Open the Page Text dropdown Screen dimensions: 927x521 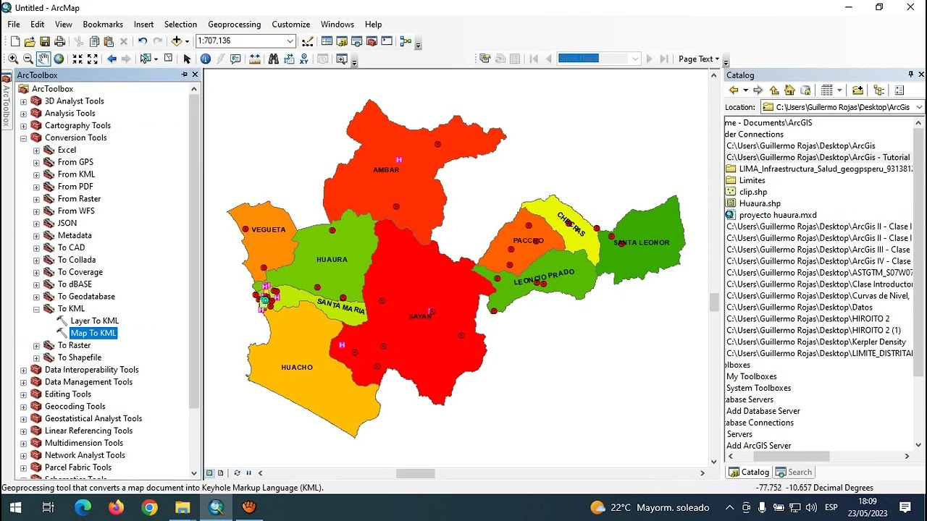tap(699, 59)
